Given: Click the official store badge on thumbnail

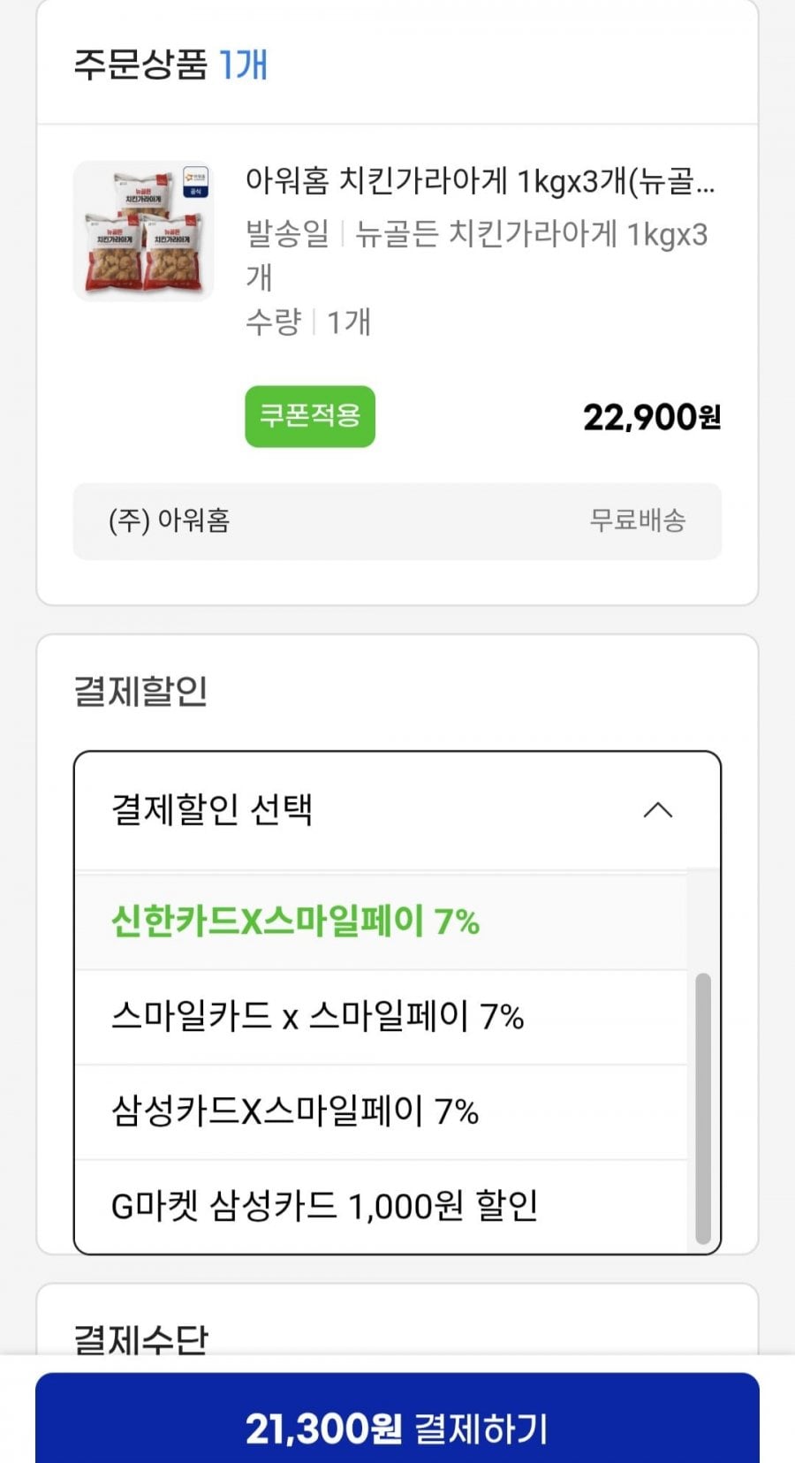Looking at the screenshot, I should point(195,182).
